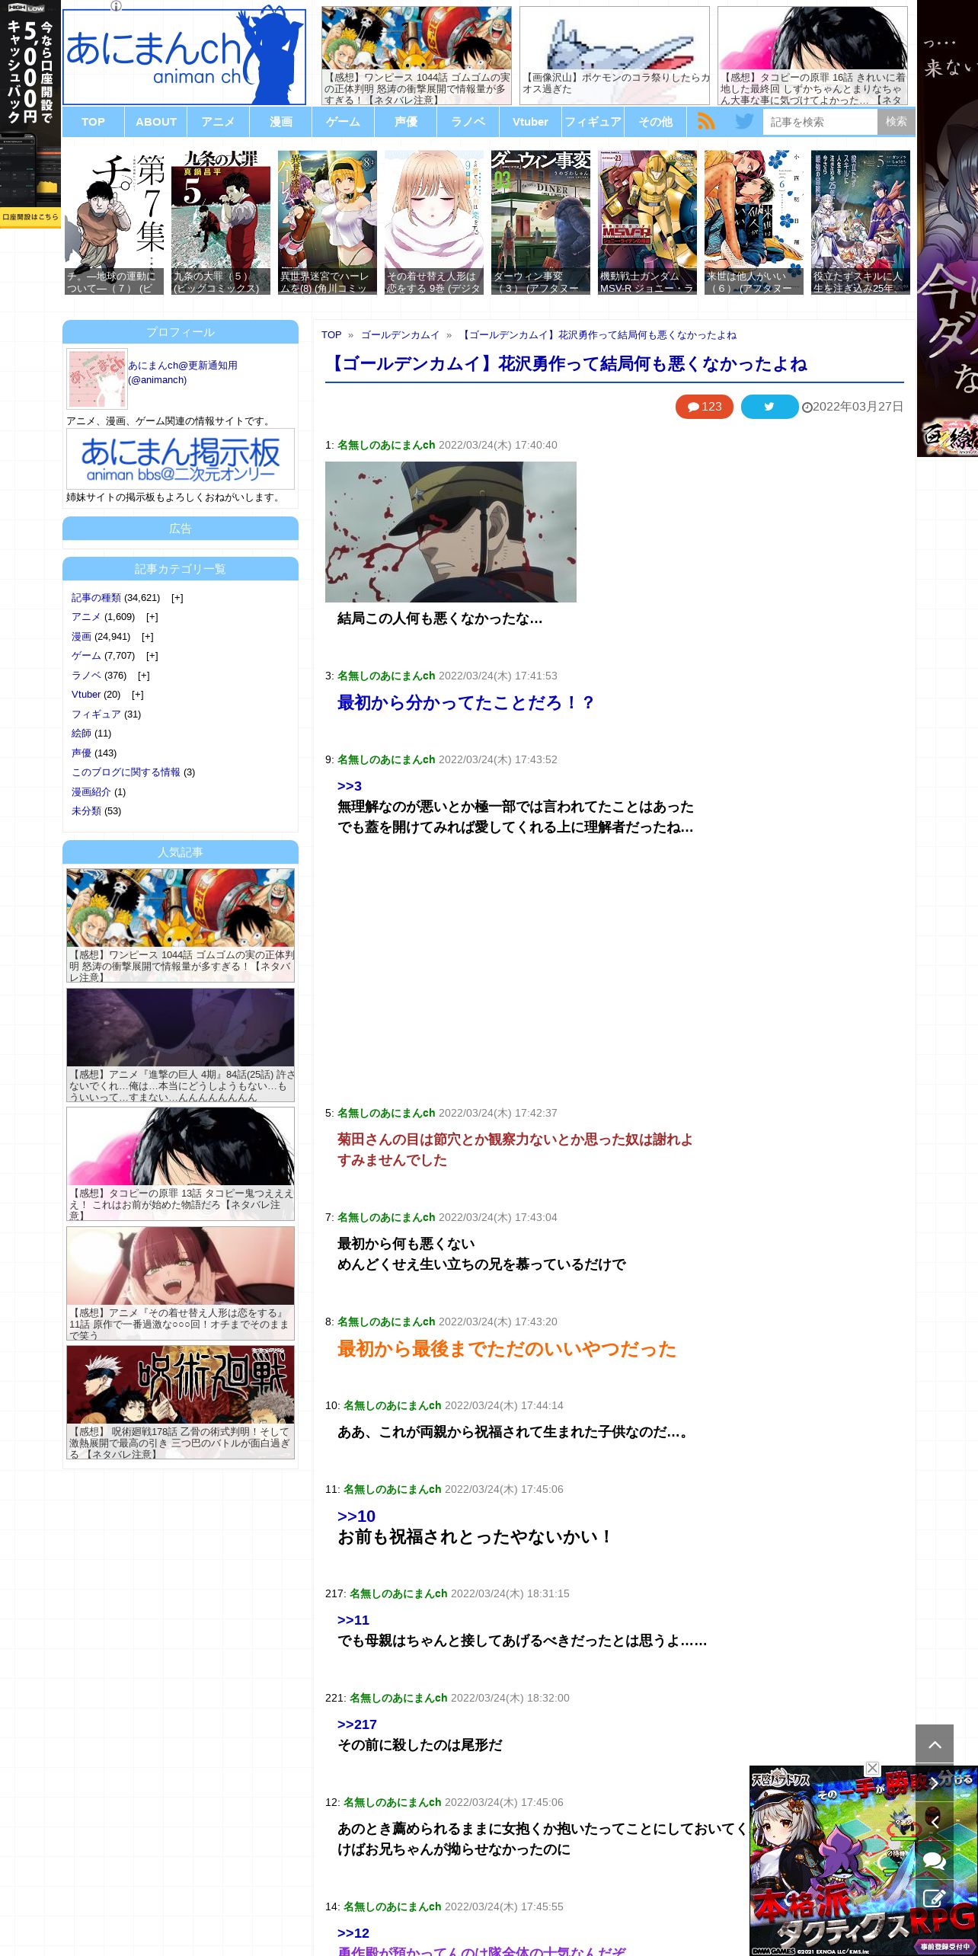Image resolution: width=978 pixels, height=1956 pixels.
Task: Open ダーウィン事変 3 book cover
Action: [x=541, y=222]
